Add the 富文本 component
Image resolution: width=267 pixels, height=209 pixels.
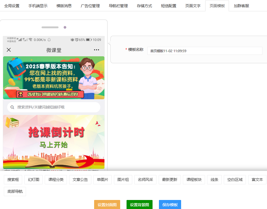(x=257, y=180)
